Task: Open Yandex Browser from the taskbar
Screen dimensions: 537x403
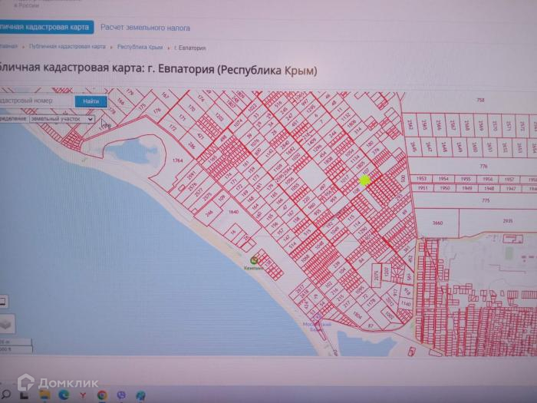Action: coord(83,395)
